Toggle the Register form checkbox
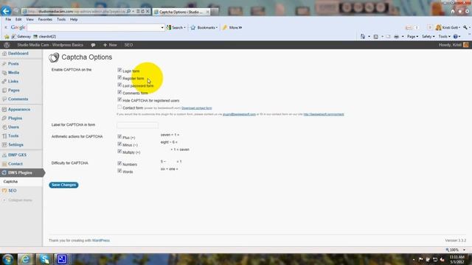The image size is (472, 265). pos(119,78)
